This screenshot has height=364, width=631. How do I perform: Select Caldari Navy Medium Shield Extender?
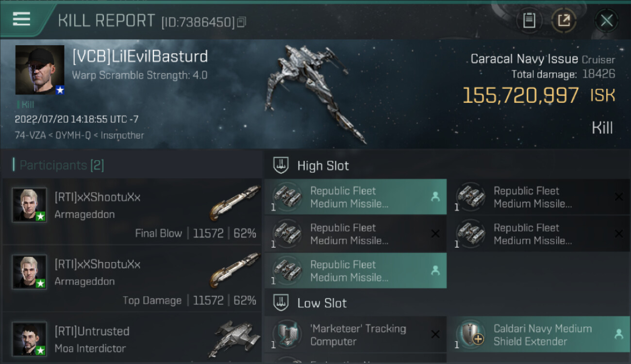click(538, 335)
